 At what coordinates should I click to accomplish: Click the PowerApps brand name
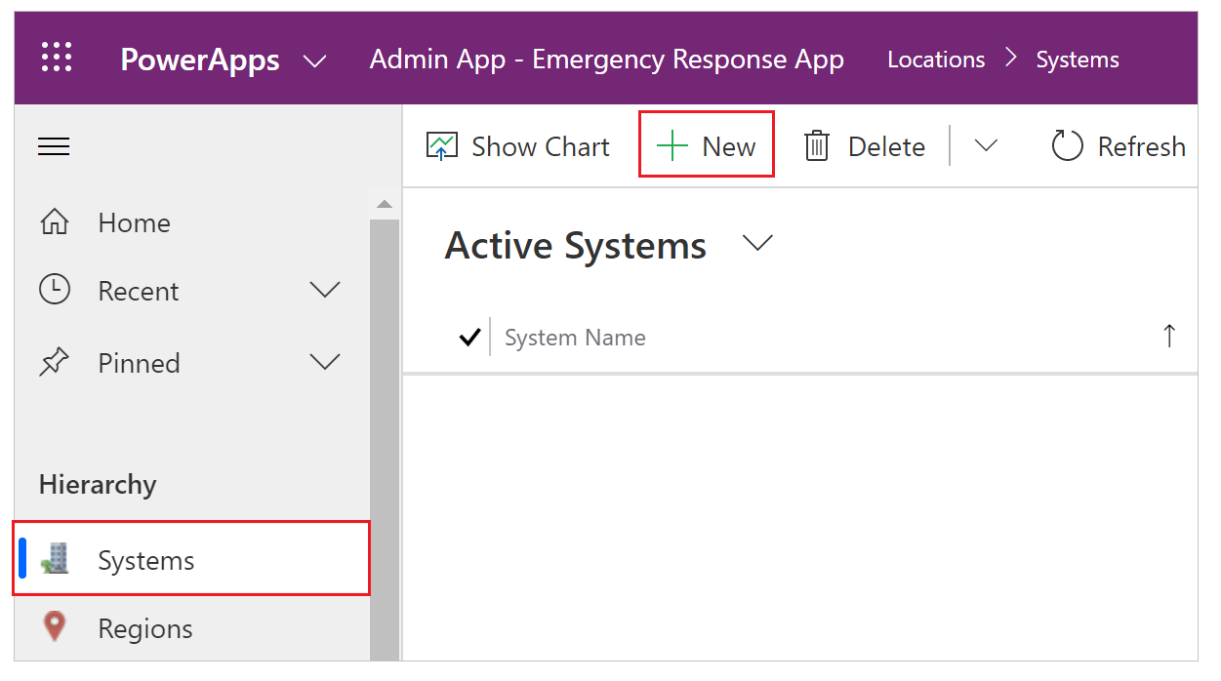pyautogui.click(x=200, y=60)
